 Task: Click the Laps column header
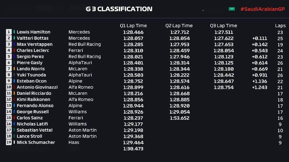click(280, 26)
